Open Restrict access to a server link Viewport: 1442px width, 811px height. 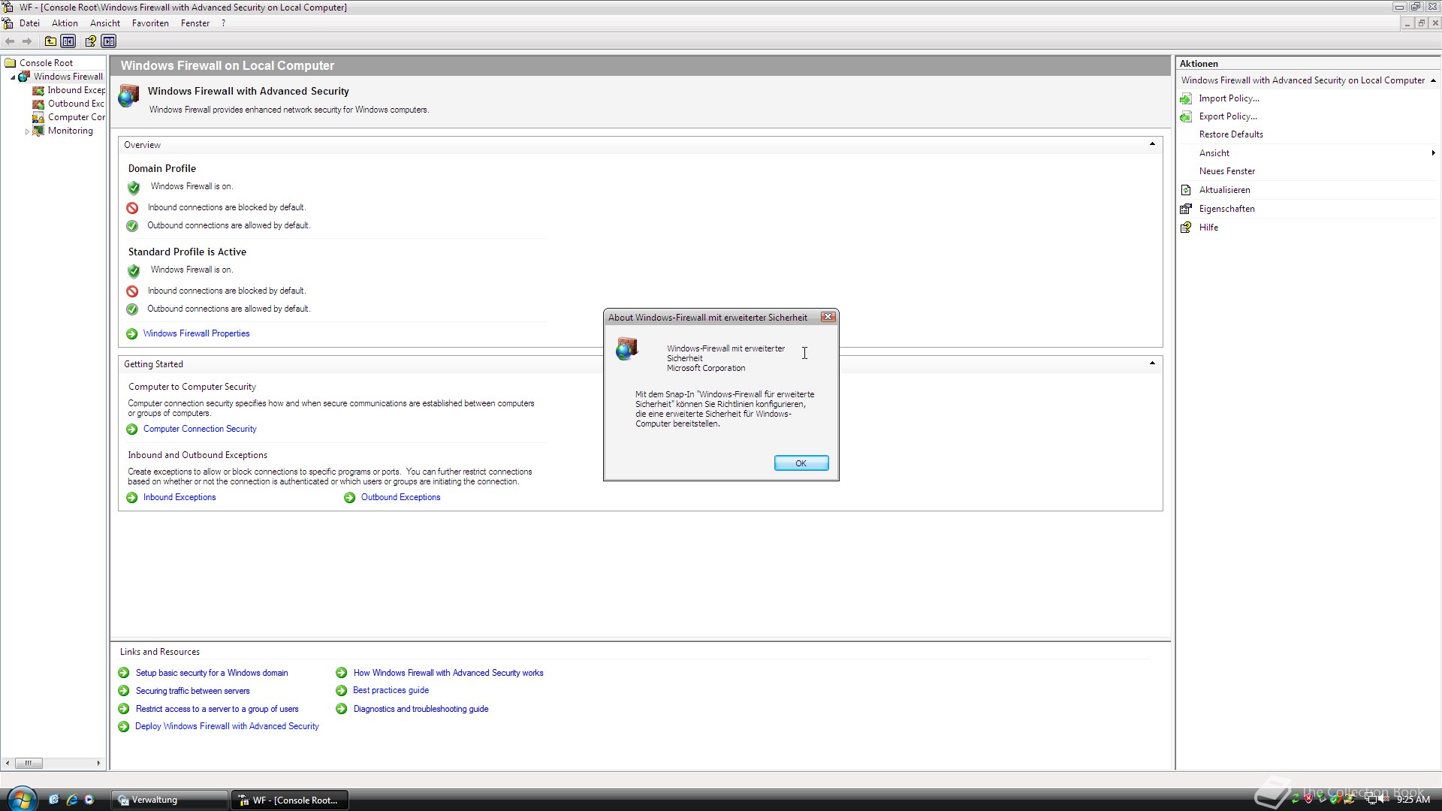pyautogui.click(x=217, y=709)
